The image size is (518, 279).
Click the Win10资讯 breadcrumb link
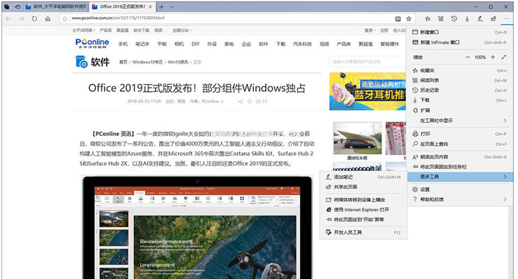pyautogui.click(x=178, y=62)
